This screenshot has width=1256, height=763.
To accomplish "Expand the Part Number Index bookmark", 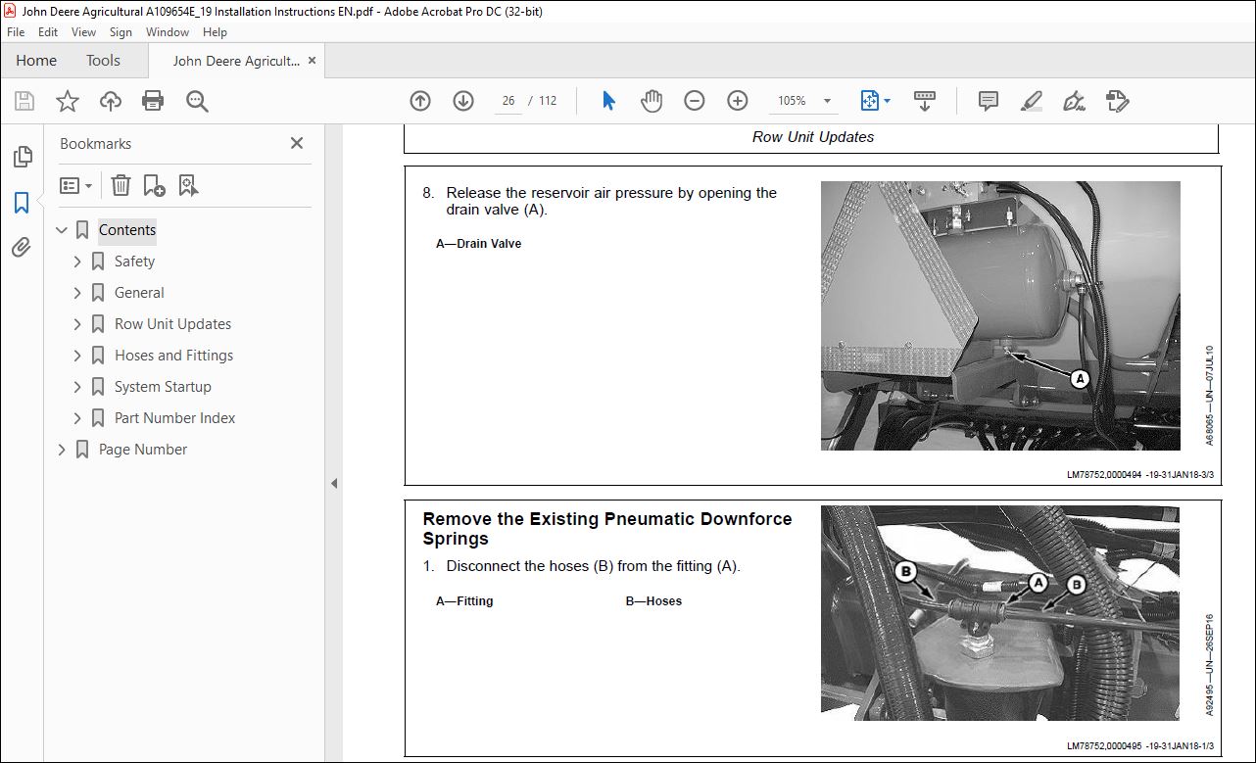I will point(77,418).
